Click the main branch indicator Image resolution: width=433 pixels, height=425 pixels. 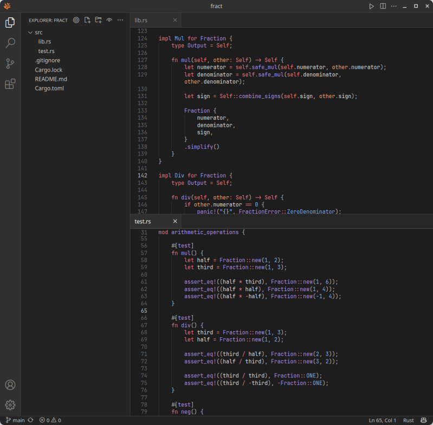point(15,420)
